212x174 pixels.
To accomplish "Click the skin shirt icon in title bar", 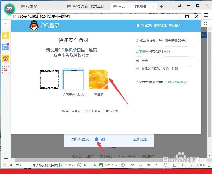I will [x=179, y=5].
